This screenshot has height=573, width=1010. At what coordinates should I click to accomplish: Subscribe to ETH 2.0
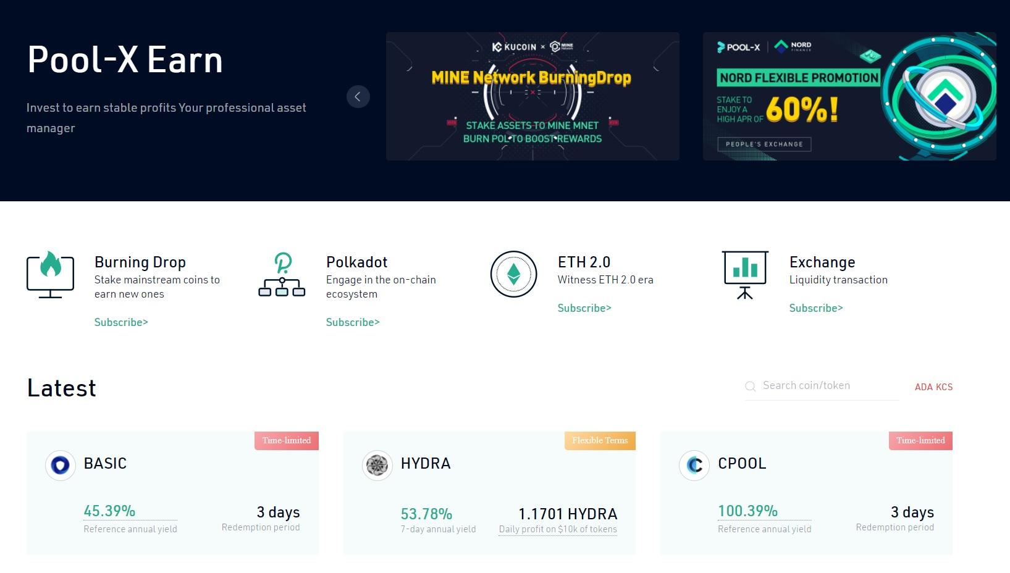584,308
